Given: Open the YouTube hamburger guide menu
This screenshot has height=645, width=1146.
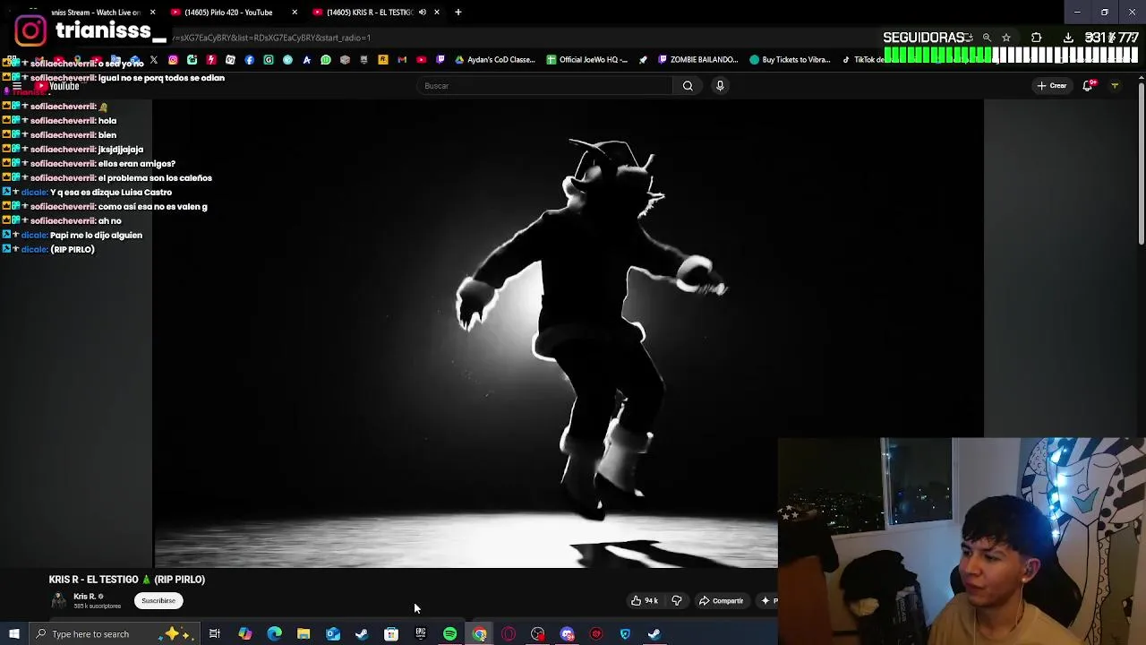Looking at the screenshot, I should point(17,87).
